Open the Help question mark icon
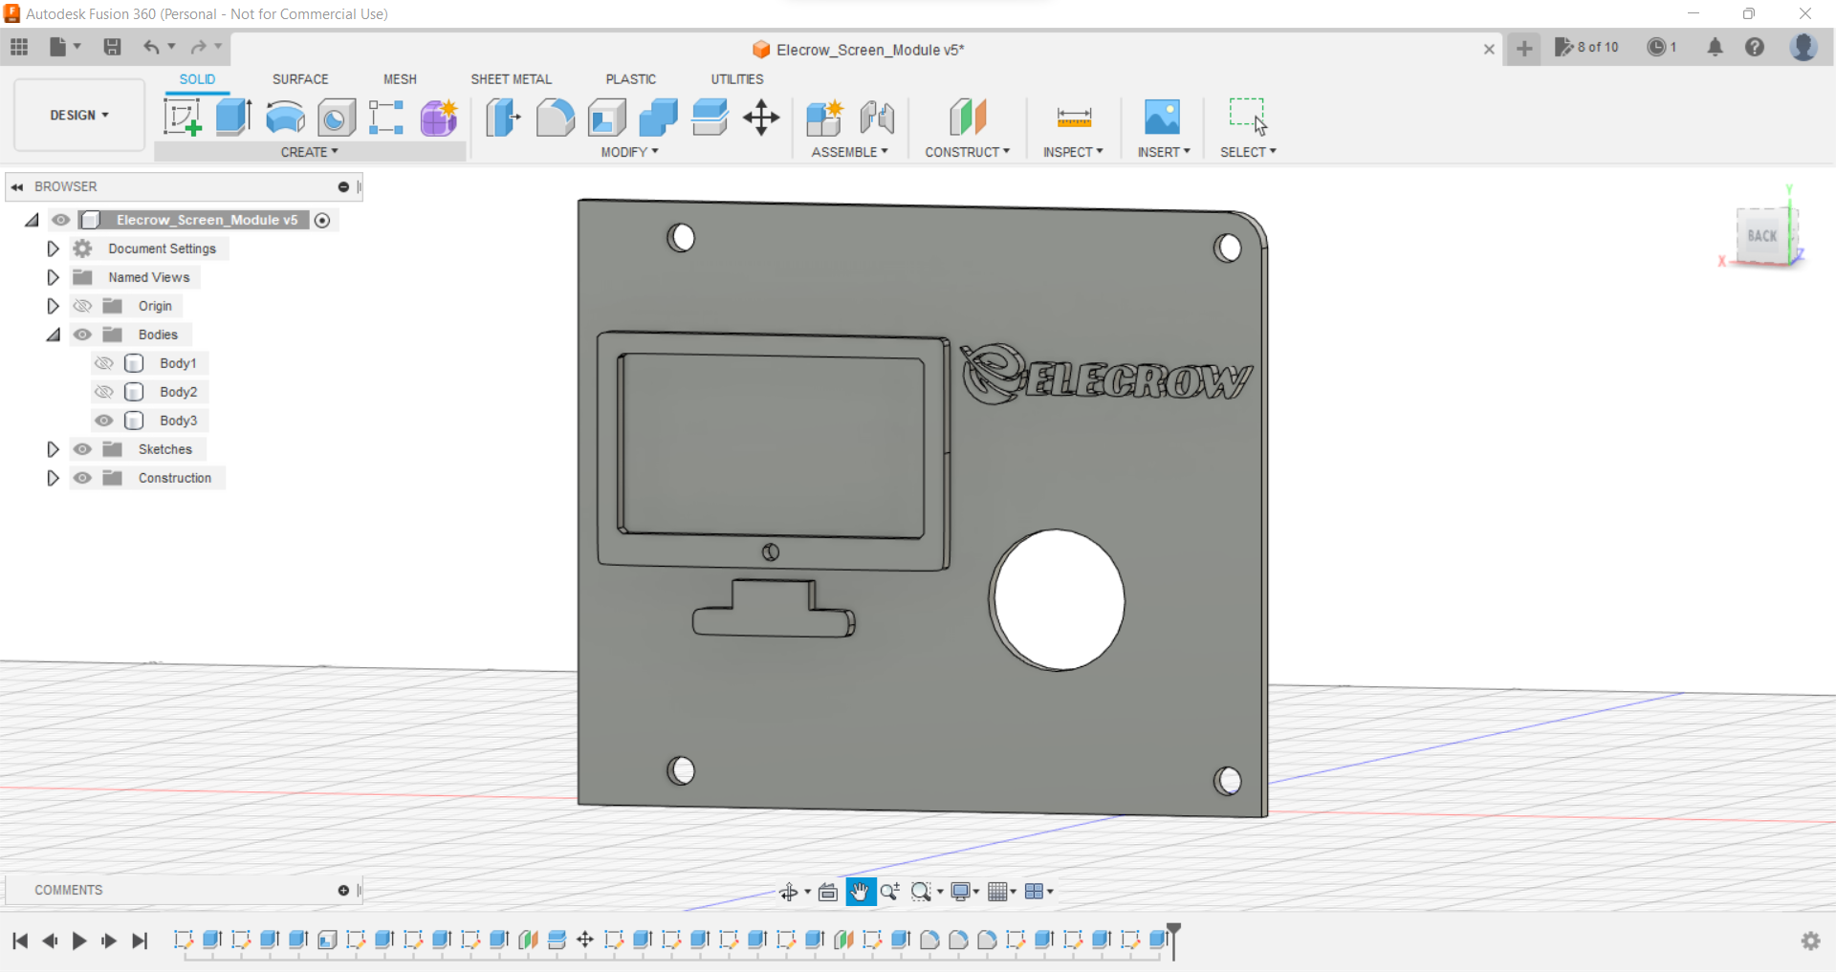The image size is (1836, 972). (1755, 47)
